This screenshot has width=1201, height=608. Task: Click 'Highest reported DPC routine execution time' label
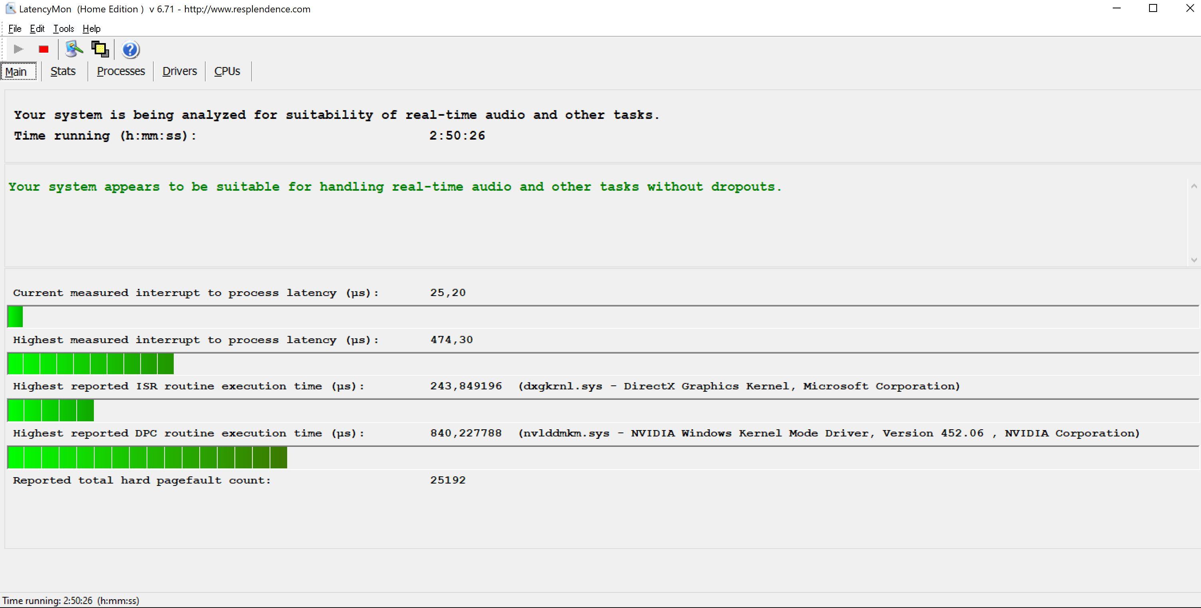click(189, 433)
